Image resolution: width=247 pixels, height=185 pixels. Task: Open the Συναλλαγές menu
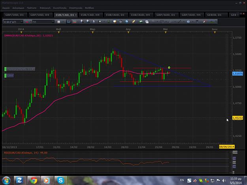pyautogui.click(x=60, y=8)
